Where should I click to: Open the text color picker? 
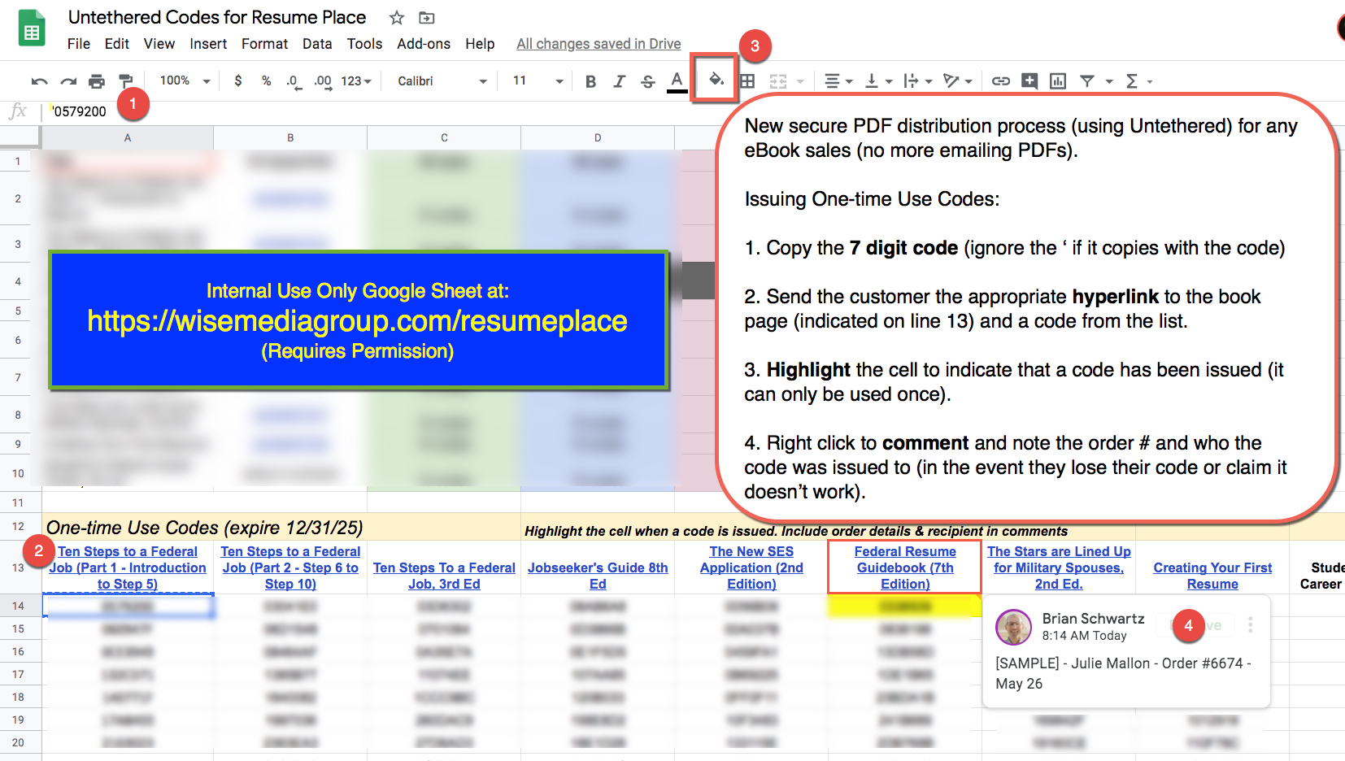(x=677, y=81)
